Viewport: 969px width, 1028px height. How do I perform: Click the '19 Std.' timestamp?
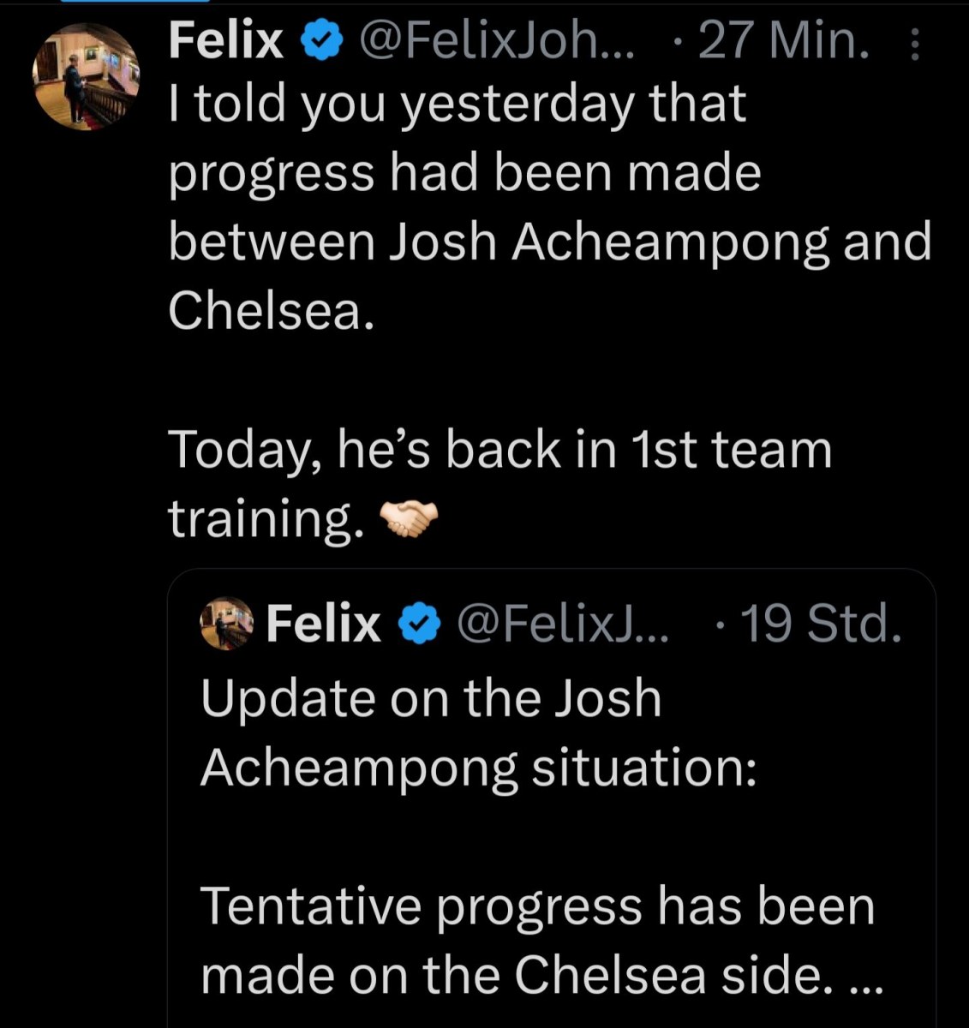click(820, 623)
